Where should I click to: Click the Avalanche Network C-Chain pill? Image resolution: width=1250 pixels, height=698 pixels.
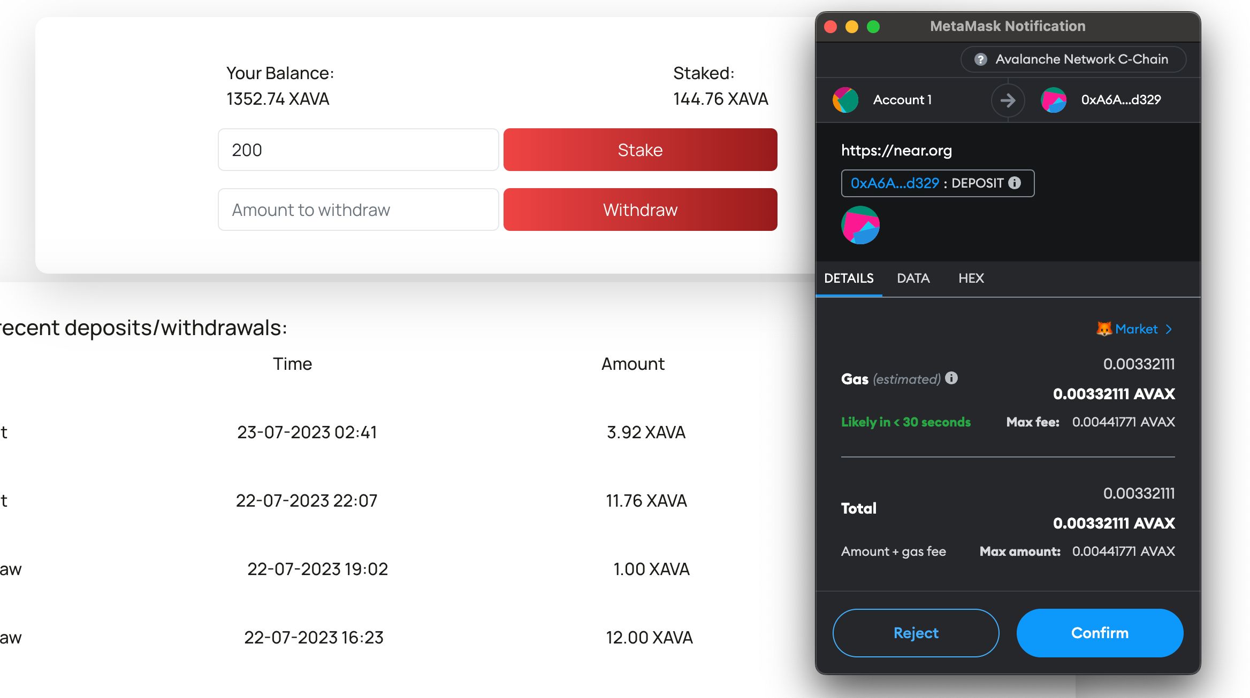point(1073,59)
